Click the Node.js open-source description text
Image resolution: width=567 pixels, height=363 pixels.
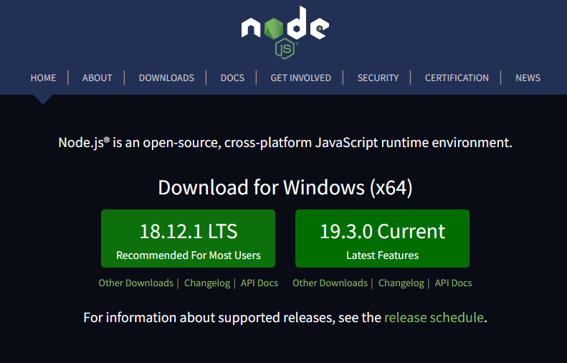[x=285, y=143]
